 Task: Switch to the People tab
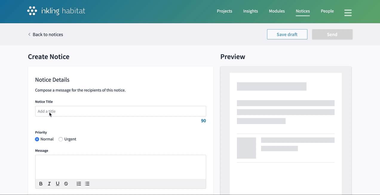pyautogui.click(x=327, y=11)
